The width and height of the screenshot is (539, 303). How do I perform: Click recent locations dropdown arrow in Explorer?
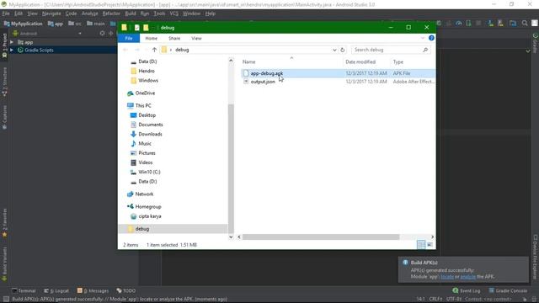(146, 50)
